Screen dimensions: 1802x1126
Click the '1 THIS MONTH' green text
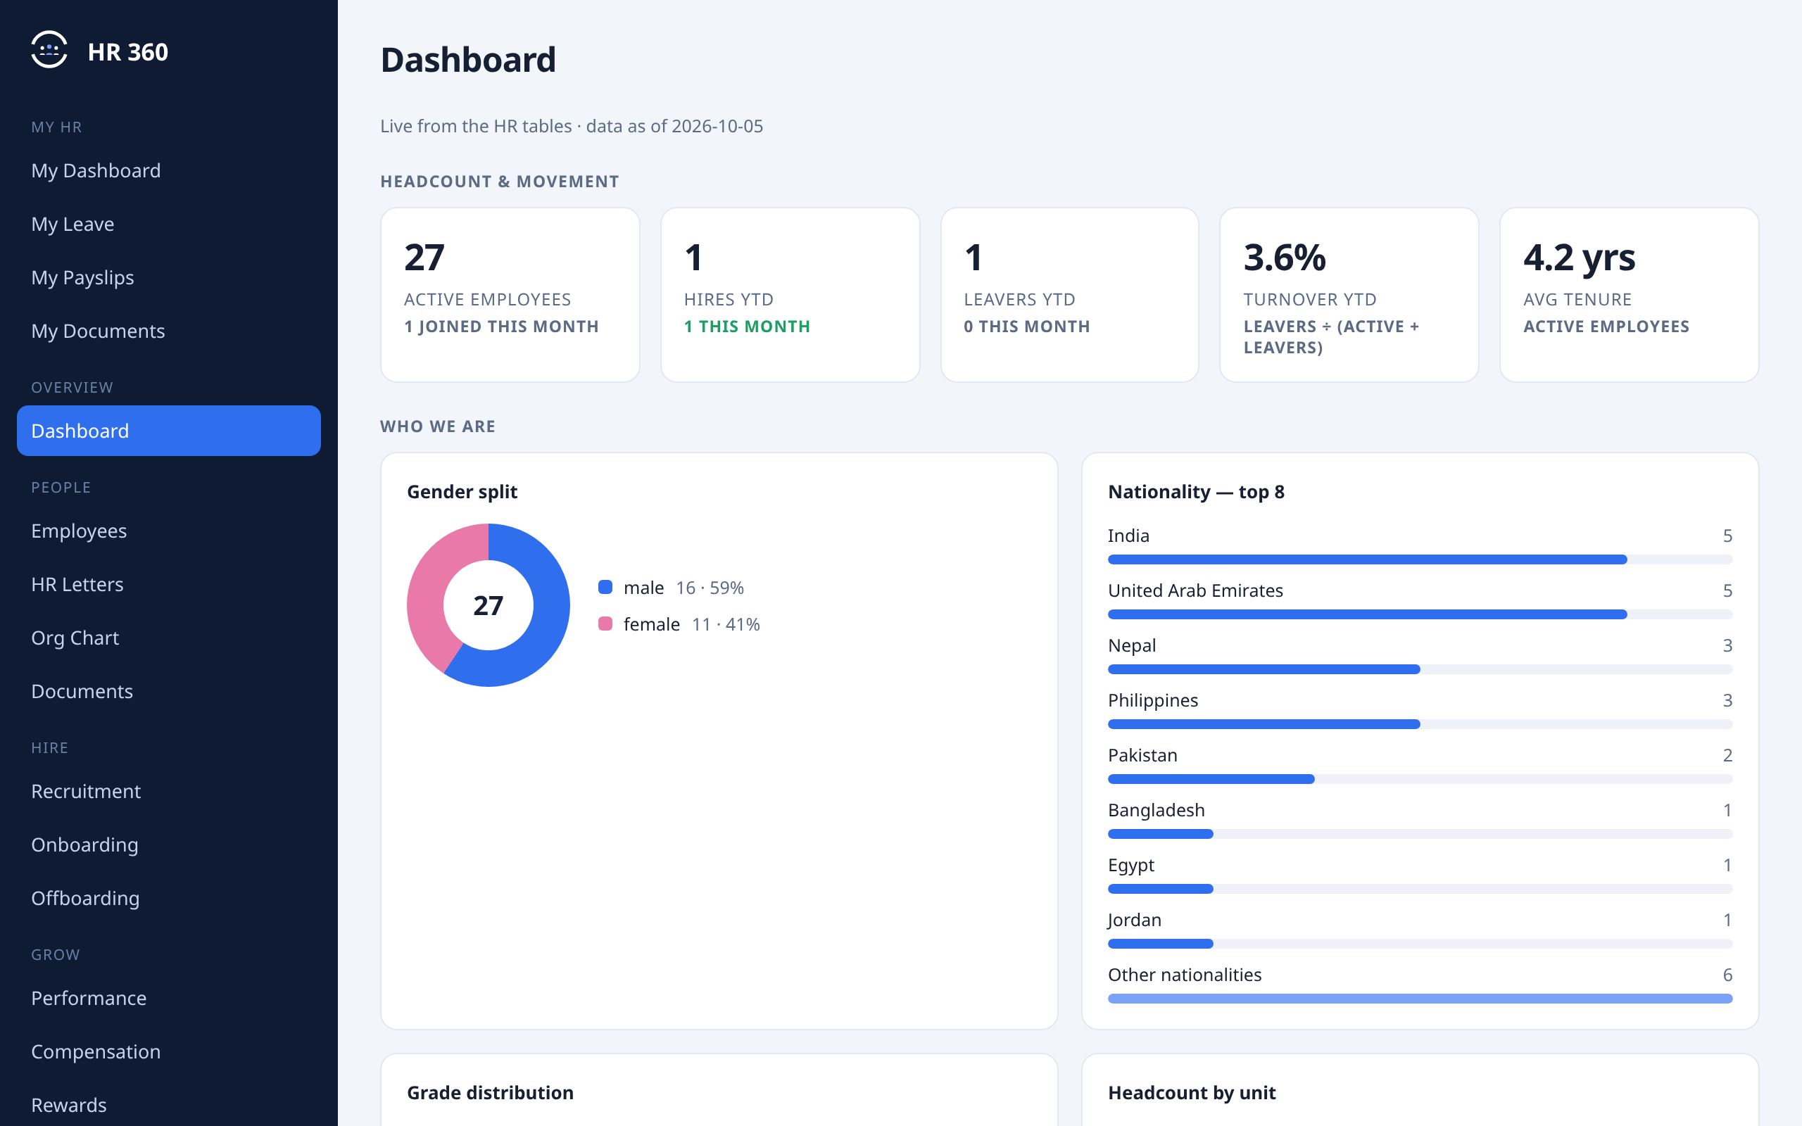pyautogui.click(x=747, y=326)
